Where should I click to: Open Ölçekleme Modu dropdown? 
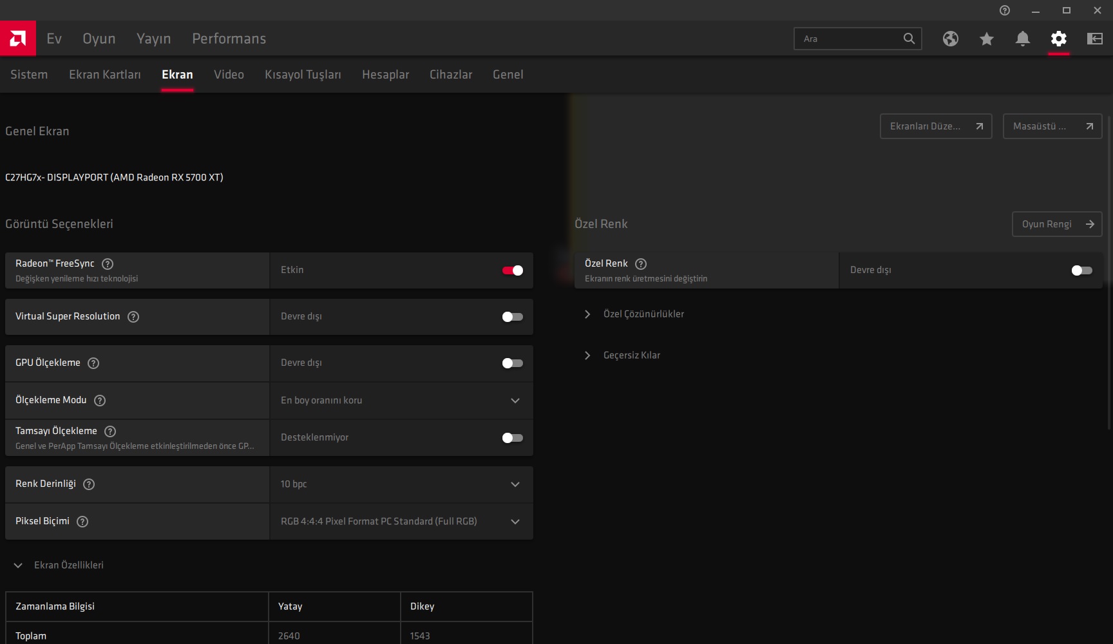tap(401, 401)
